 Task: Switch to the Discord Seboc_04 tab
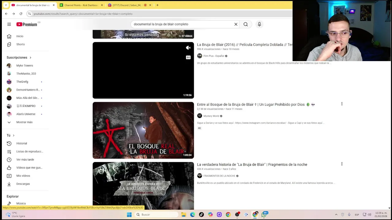coord(126,5)
